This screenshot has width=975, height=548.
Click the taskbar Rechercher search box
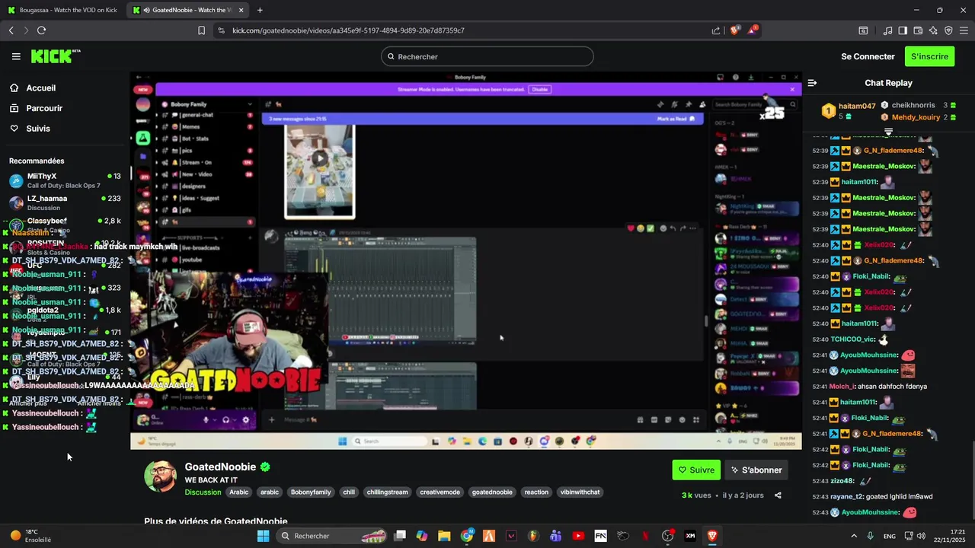[332, 536]
